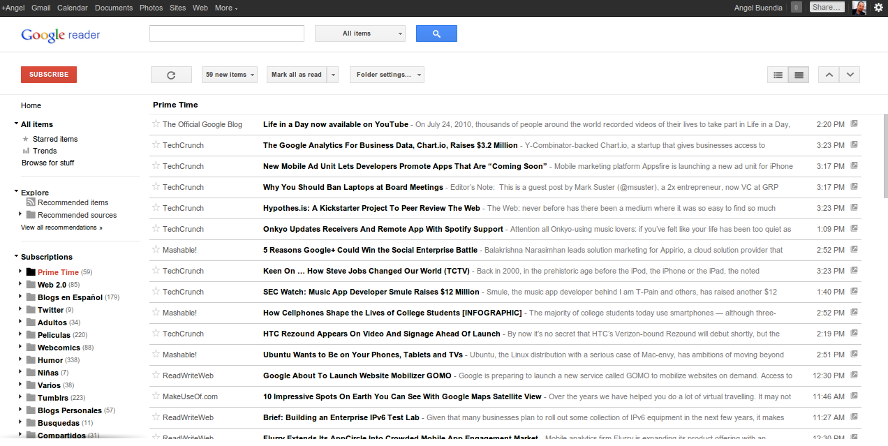The height and width of the screenshot is (446, 888).
Task: Open the Folder settings dropdown
Action: point(387,75)
